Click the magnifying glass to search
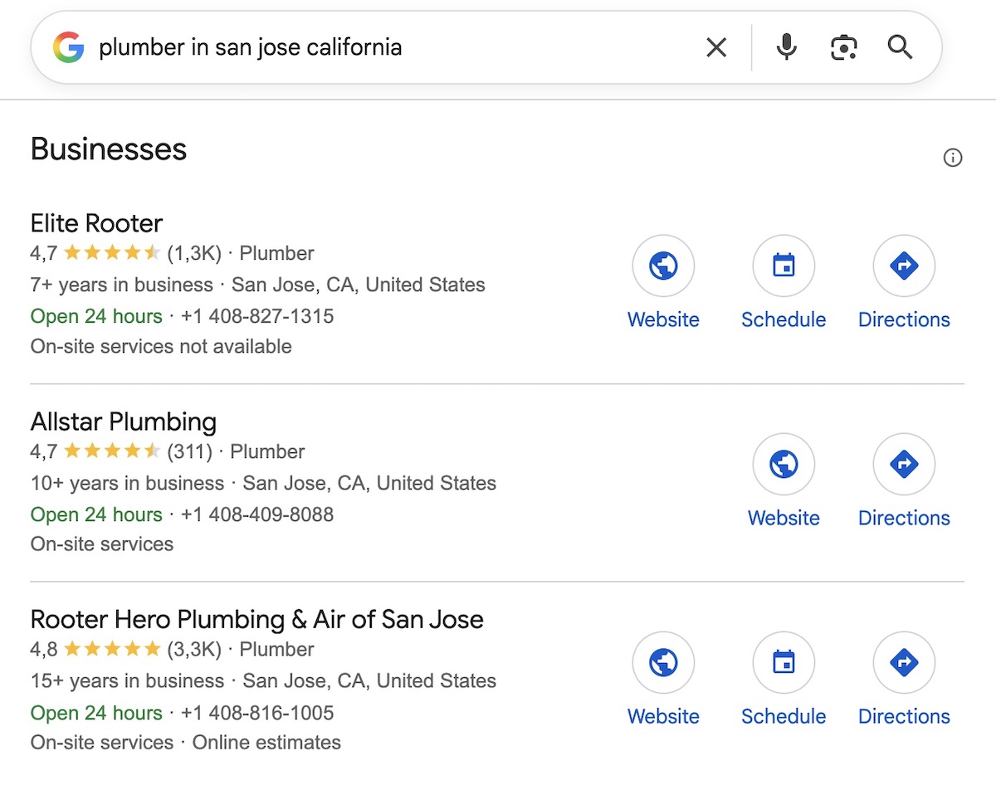Image resolution: width=996 pixels, height=785 pixels. pyautogui.click(x=900, y=47)
